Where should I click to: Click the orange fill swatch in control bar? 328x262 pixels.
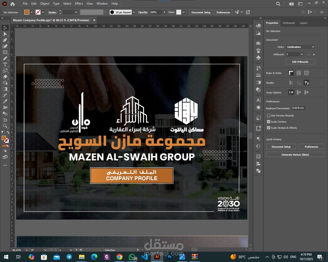(x=27, y=12)
